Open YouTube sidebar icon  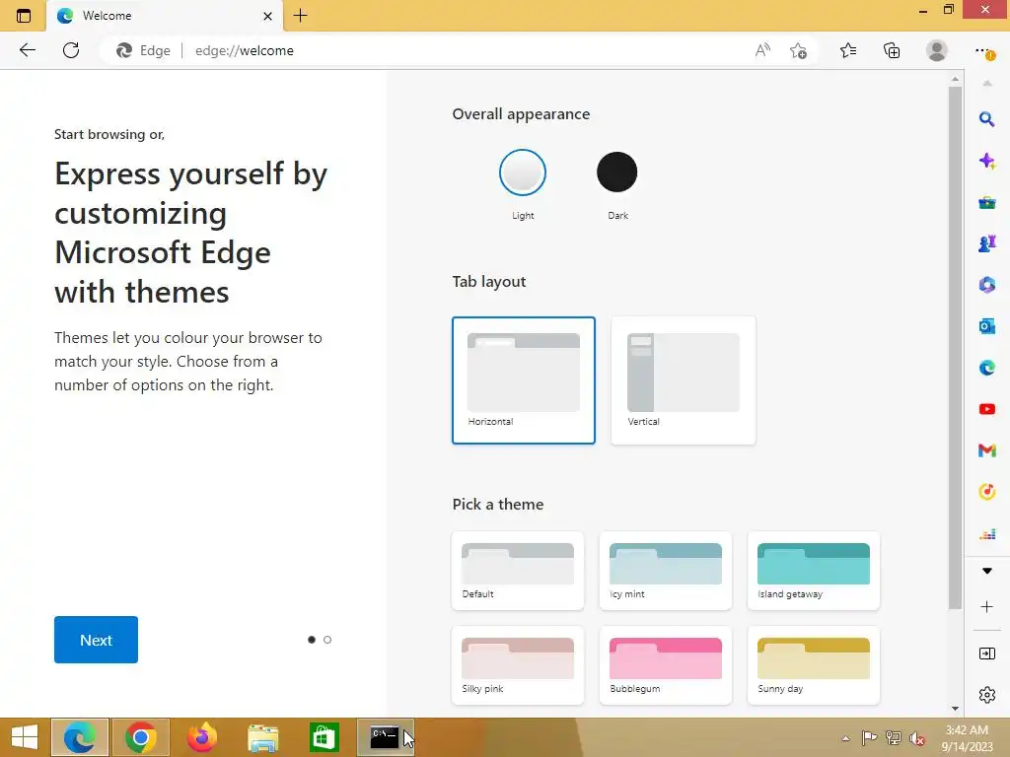point(986,409)
